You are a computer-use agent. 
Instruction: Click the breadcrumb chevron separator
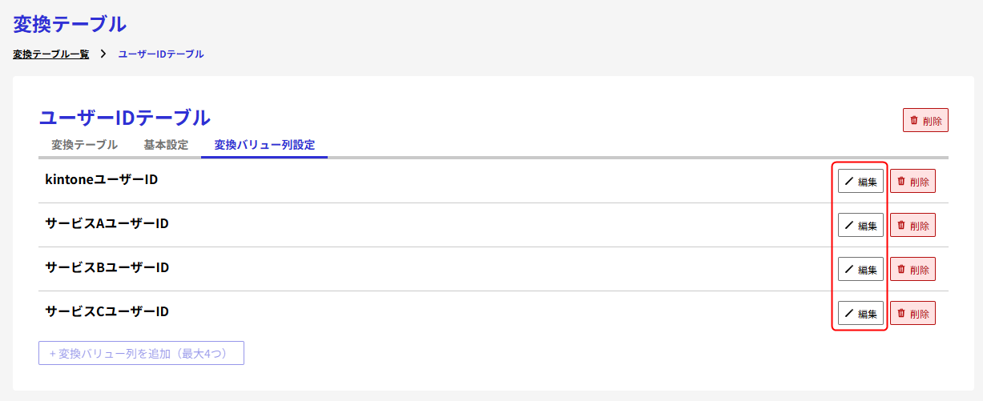tap(103, 54)
